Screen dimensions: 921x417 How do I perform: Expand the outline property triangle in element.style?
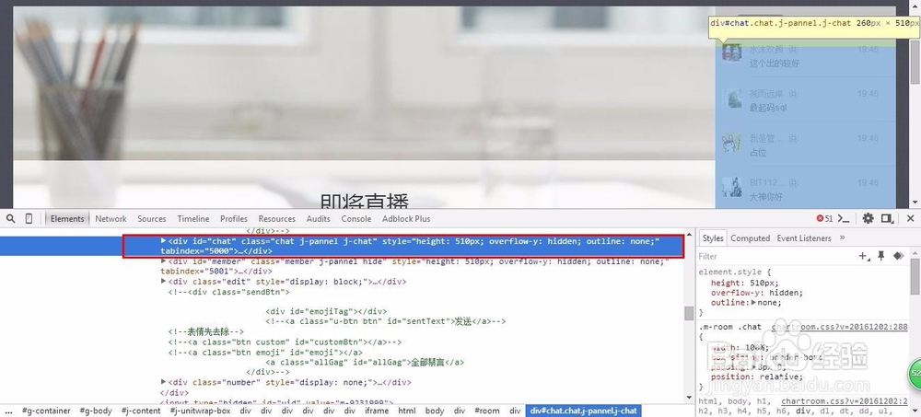pos(753,303)
